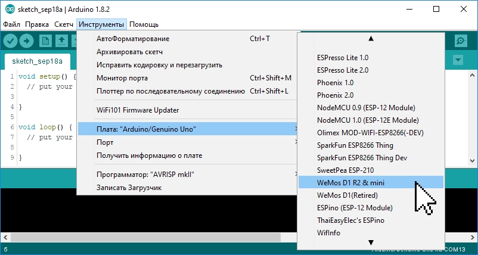This screenshot has width=478, height=255.
Task: Select the sketch_sep18a tab
Action: pos(37,61)
